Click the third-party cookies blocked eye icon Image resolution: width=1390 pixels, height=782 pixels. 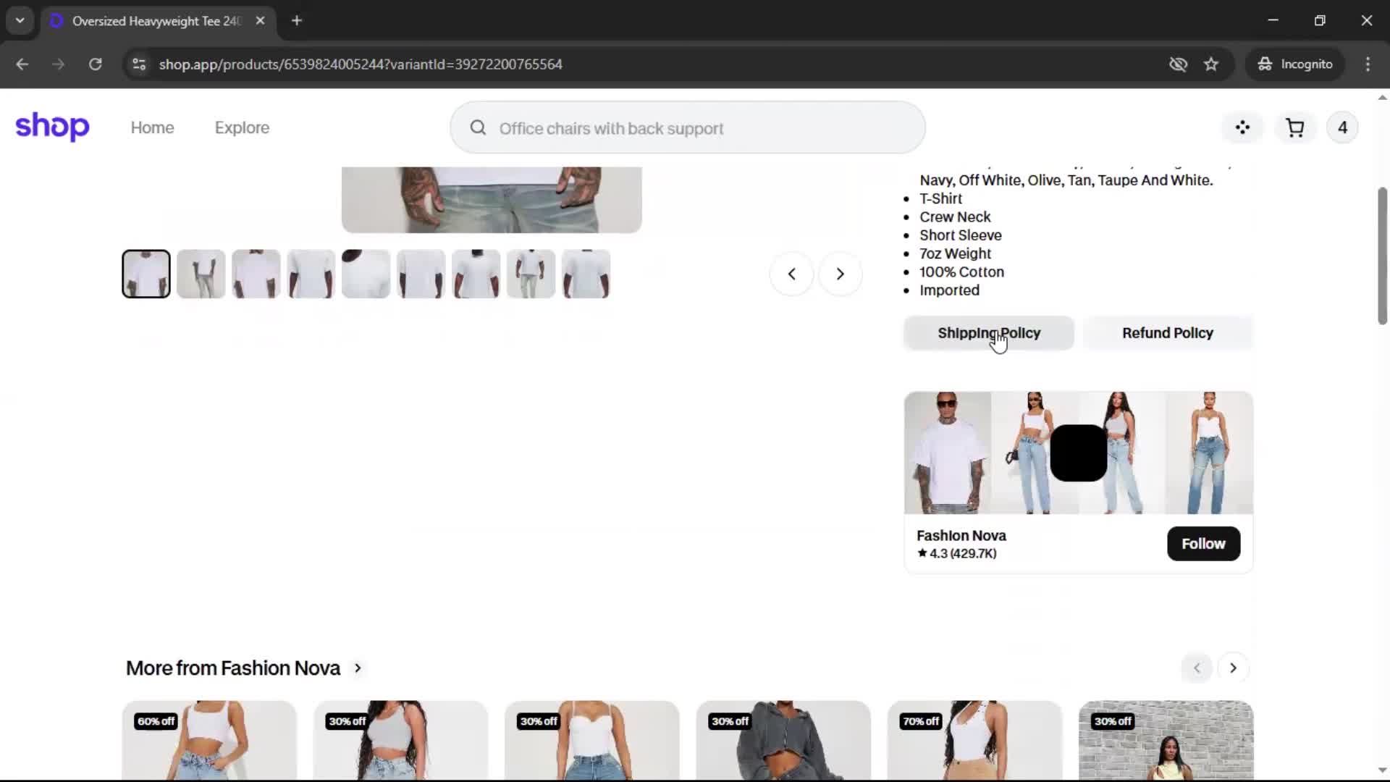1178,64
